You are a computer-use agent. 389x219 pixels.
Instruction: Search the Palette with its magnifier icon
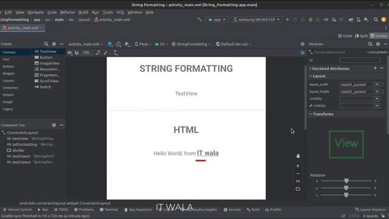(x=46, y=44)
